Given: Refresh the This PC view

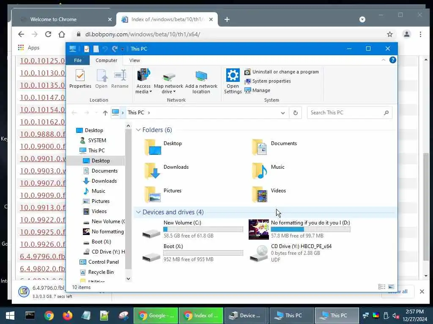Looking at the screenshot, I should pyautogui.click(x=296, y=113).
